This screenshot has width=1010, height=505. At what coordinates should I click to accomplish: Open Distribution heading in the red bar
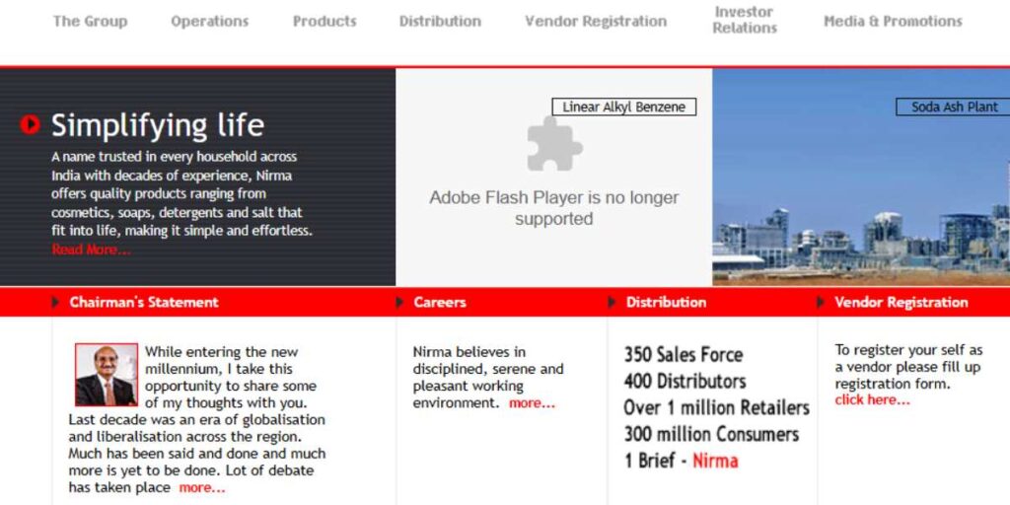pyautogui.click(x=666, y=302)
